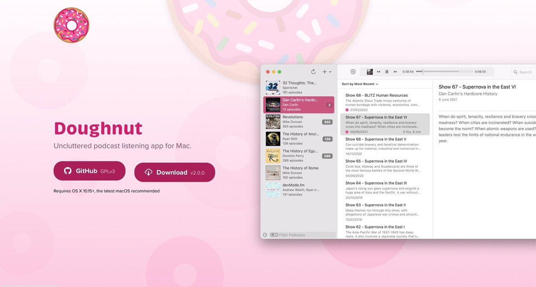Open the Sort by Most Recent dropdown

(x=360, y=84)
